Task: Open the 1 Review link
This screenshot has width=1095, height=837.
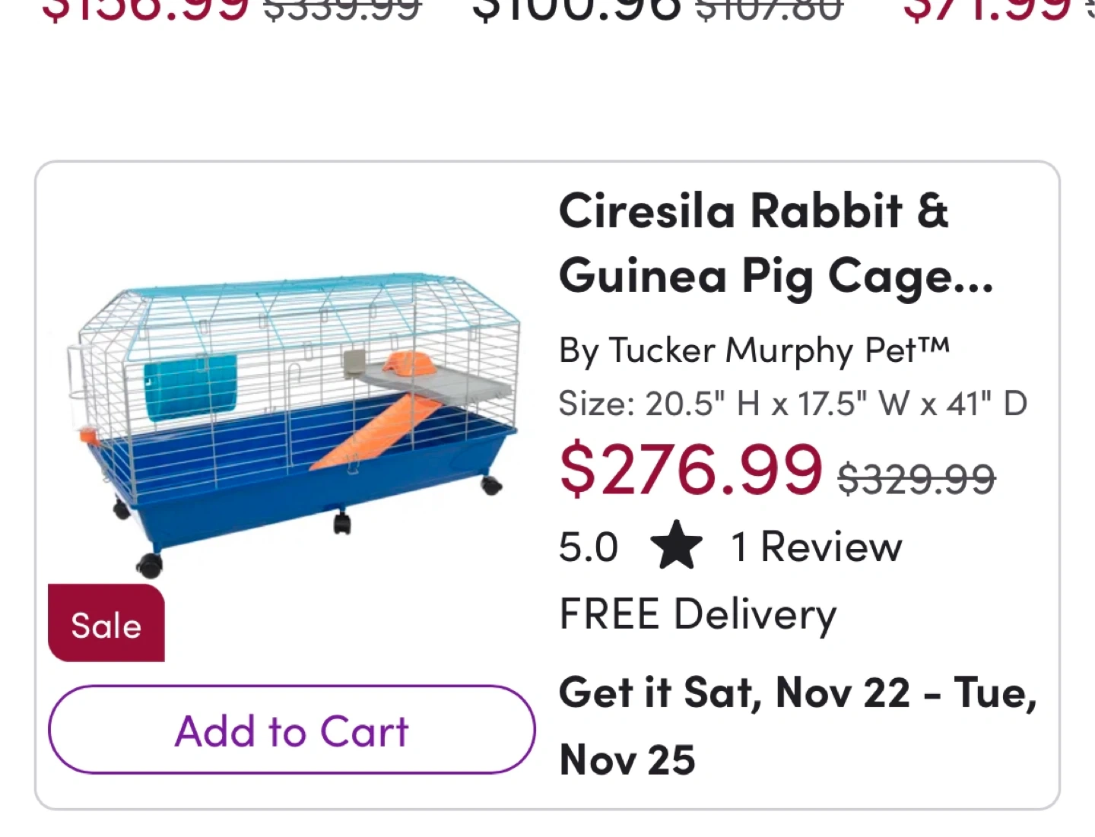Action: coord(817,547)
